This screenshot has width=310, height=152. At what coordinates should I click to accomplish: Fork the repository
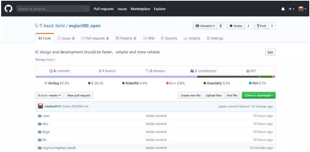click(261, 26)
